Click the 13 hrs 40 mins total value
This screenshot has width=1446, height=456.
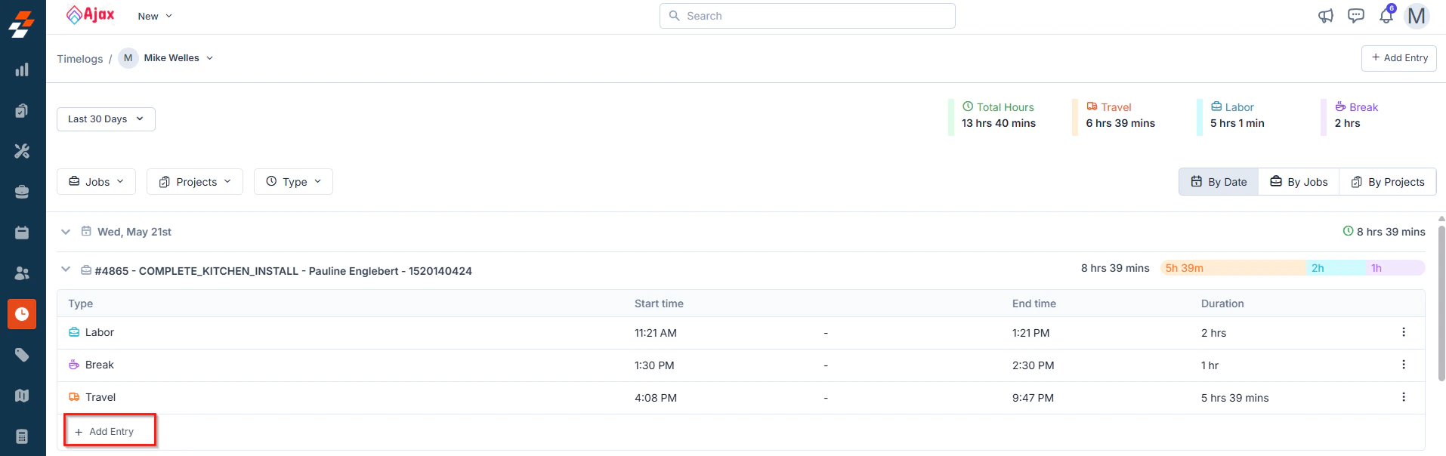(999, 123)
